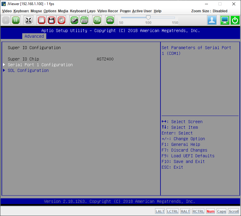Click the video record camera icon
The image size is (241, 216).
click(x=97, y=20)
